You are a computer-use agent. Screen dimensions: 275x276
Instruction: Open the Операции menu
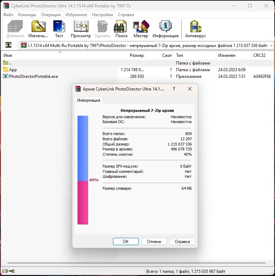click(51, 15)
